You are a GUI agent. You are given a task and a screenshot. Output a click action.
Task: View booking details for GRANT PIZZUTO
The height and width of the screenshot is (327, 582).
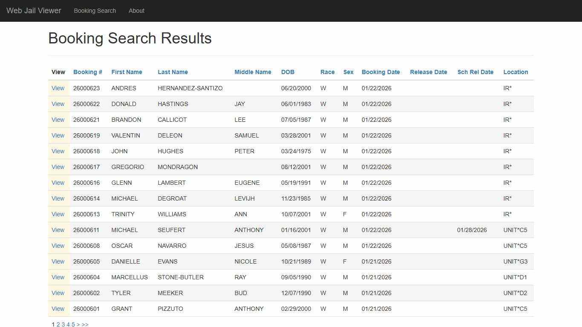[x=58, y=309]
